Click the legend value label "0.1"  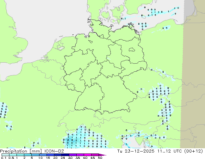tap(4, 158)
